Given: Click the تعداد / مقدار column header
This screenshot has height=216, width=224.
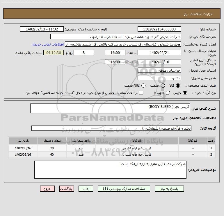Looking at the screenshot, I should pyautogui.click(x=52, y=141).
